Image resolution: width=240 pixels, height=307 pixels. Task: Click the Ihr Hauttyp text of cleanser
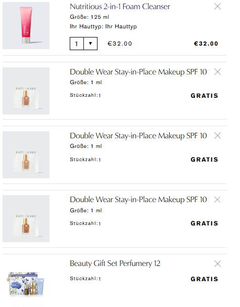pyautogui.click(x=103, y=26)
